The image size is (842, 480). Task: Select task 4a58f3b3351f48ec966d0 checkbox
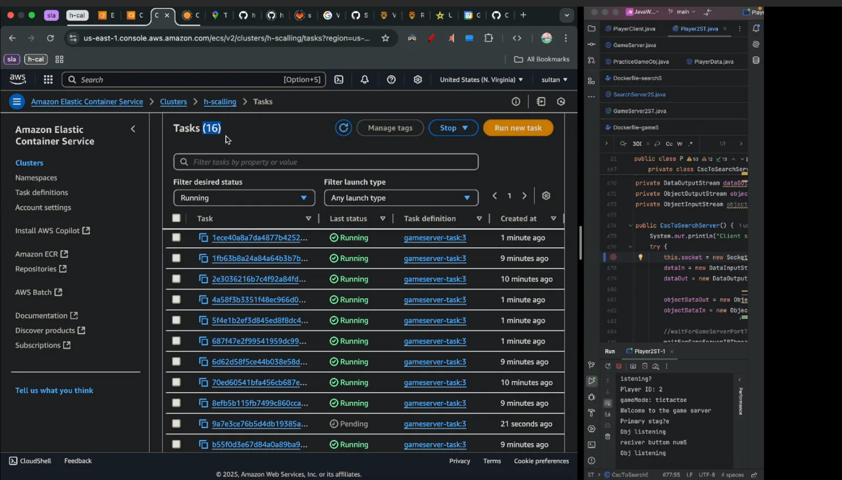click(x=176, y=300)
